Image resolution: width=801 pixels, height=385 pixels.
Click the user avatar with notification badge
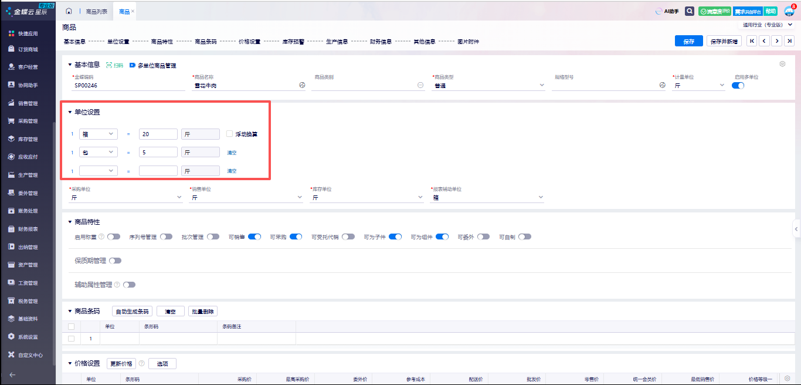point(789,11)
